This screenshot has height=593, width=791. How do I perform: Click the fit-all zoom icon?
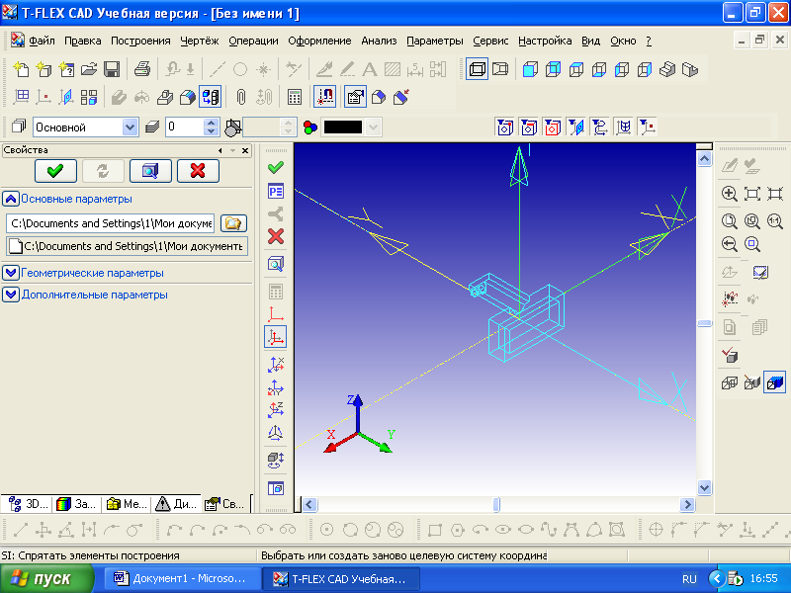pyautogui.click(x=751, y=194)
